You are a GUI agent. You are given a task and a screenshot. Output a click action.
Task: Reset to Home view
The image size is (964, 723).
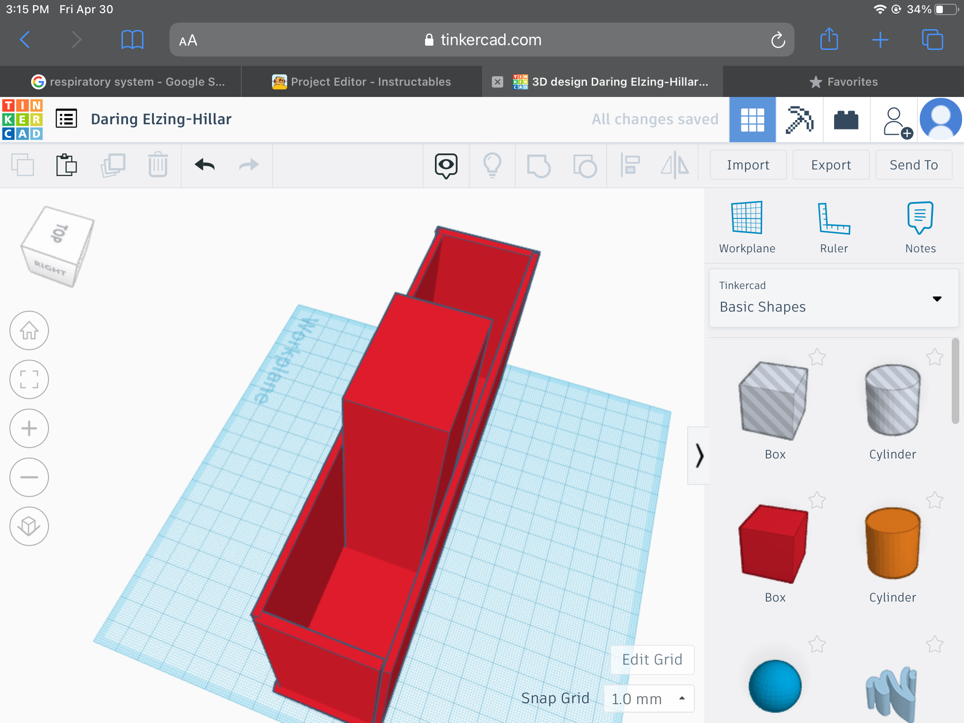(x=29, y=330)
